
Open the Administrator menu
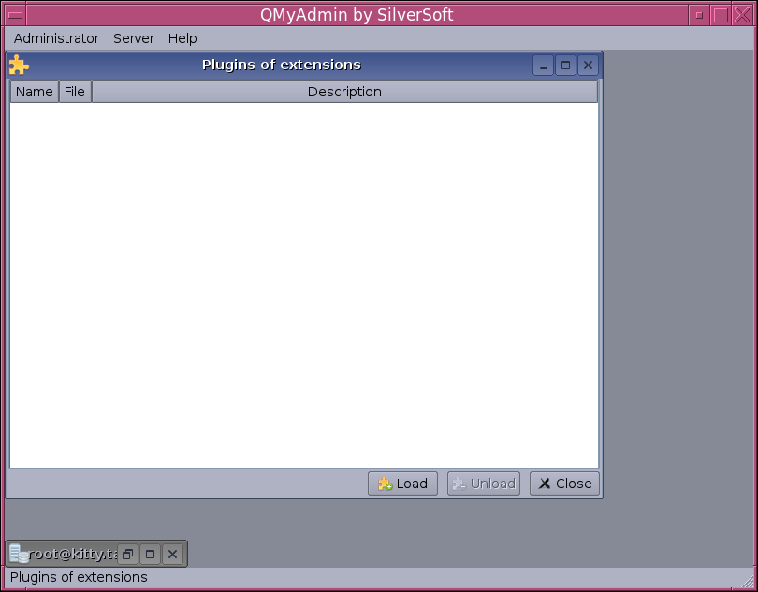coord(56,38)
